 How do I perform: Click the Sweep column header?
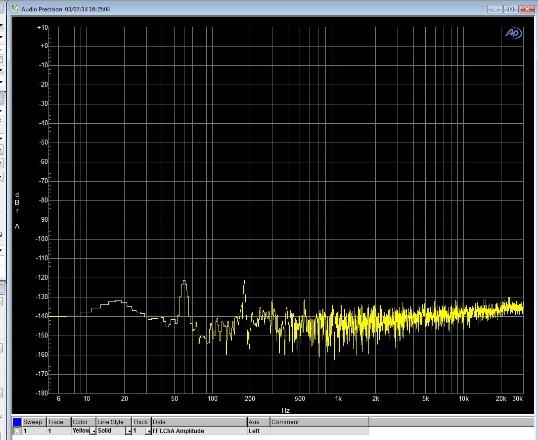(34, 422)
